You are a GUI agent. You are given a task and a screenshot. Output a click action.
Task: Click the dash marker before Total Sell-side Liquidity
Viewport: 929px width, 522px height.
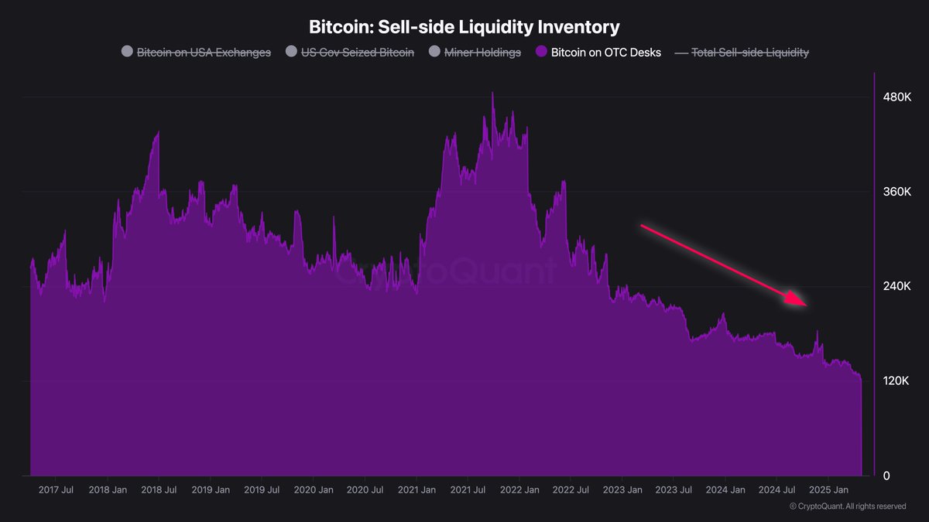(680, 53)
